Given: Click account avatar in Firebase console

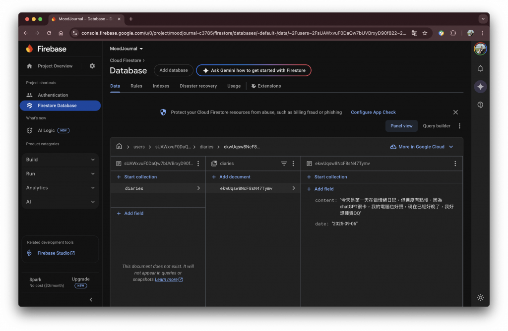Looking at the screenshot, I should click(480, 49).
